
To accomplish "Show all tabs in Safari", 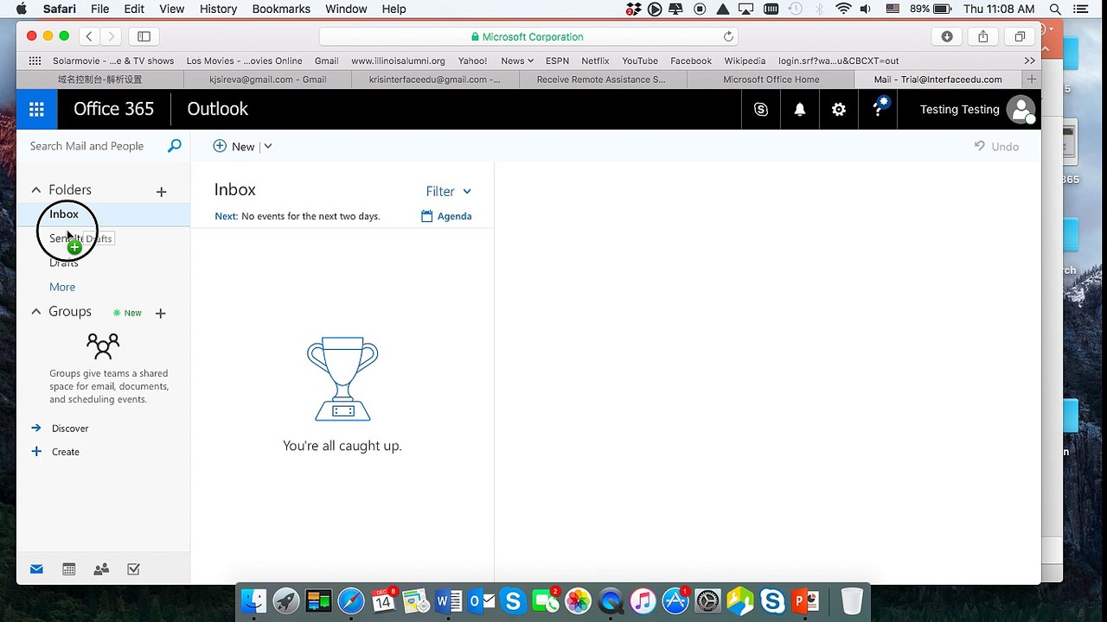I will pos(1020,36).
